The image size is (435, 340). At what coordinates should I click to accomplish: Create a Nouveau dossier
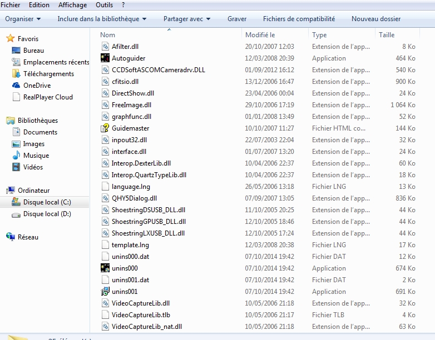tap(376, 18)
